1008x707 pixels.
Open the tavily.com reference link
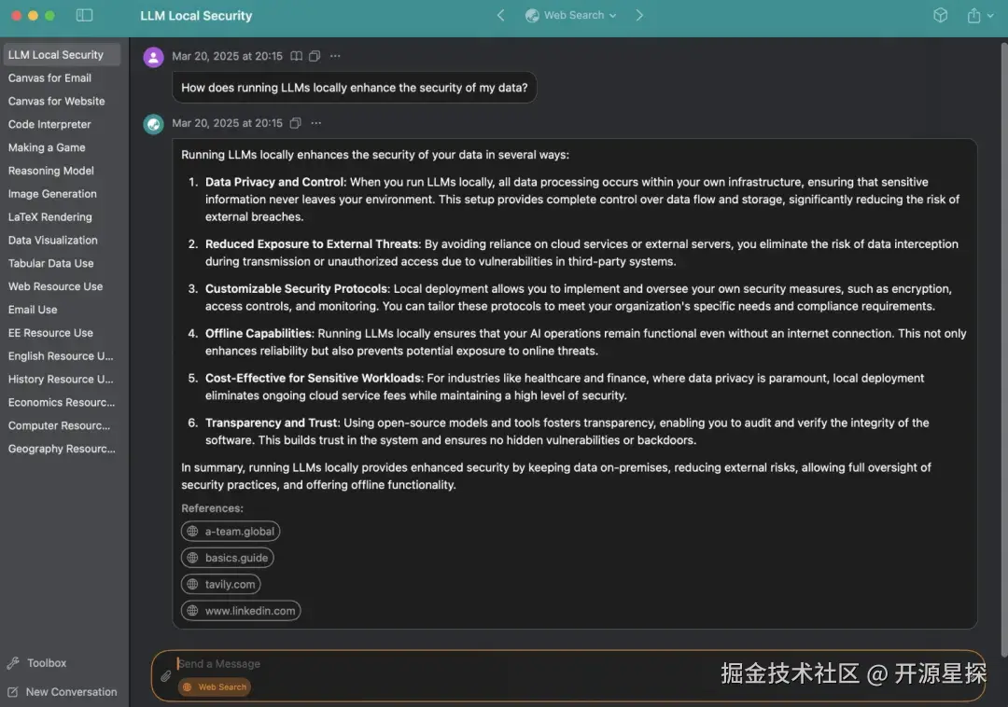point(221,584)
